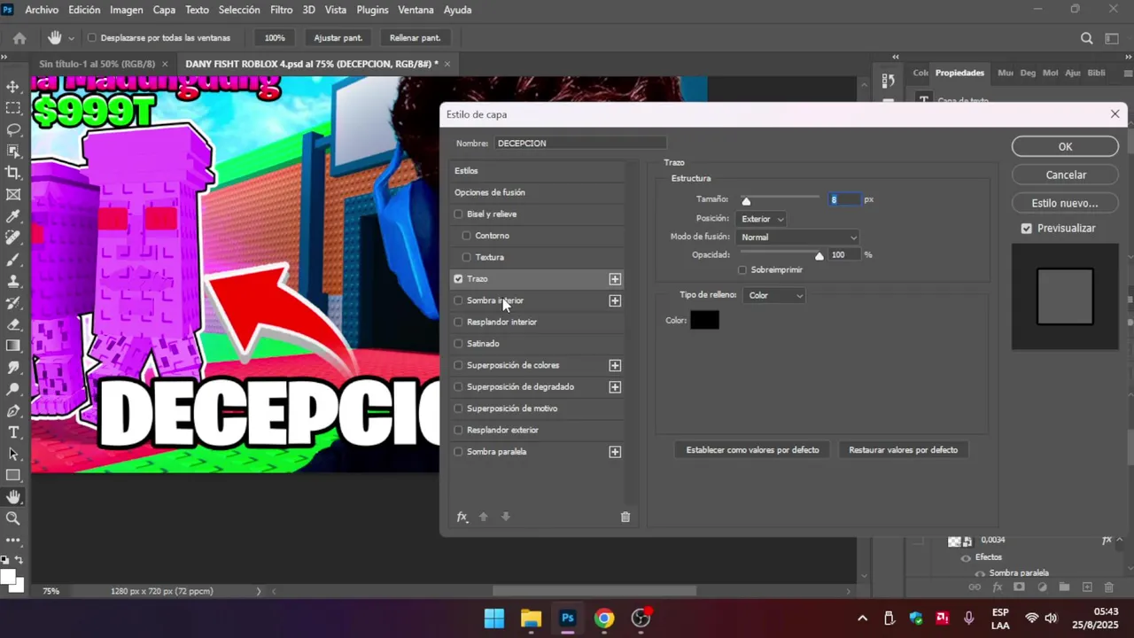Viewport: 1134px width, 638px height.
Task: Select the Gradient tool
Action: tap(13, 346)
